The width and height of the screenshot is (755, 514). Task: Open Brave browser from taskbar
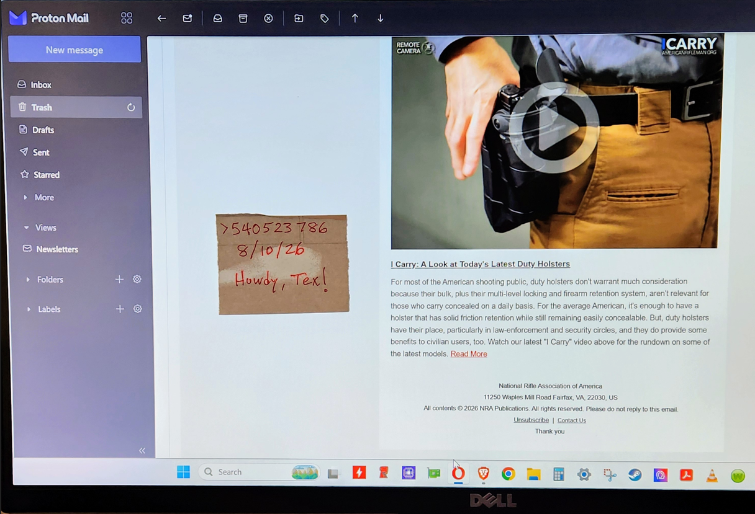[x=484, y=474]
